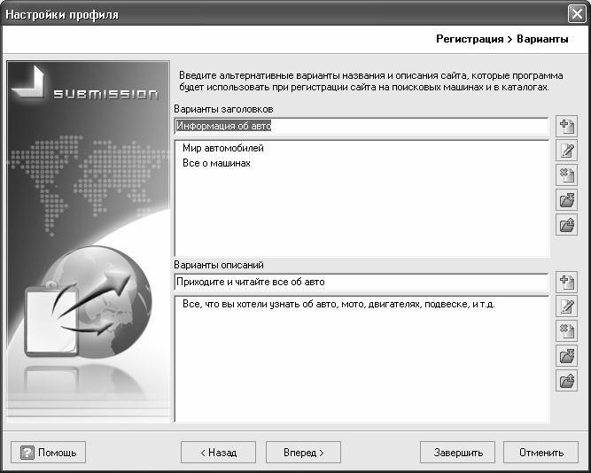
Task: Click the edit title variant icon
Action: coord(566,151)
